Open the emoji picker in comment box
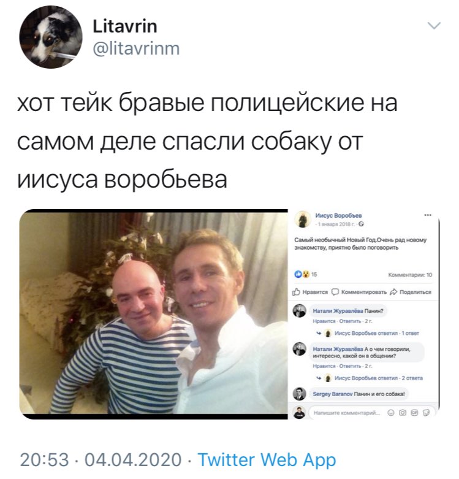This screenshot has width=459, height=479. pyautogui.click(x=390, y=413)
